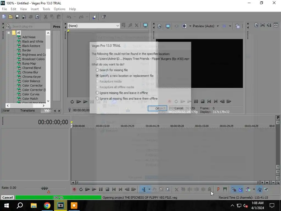Switch to the Transitions tab
The image size is (281, 211).
(27, 110)
